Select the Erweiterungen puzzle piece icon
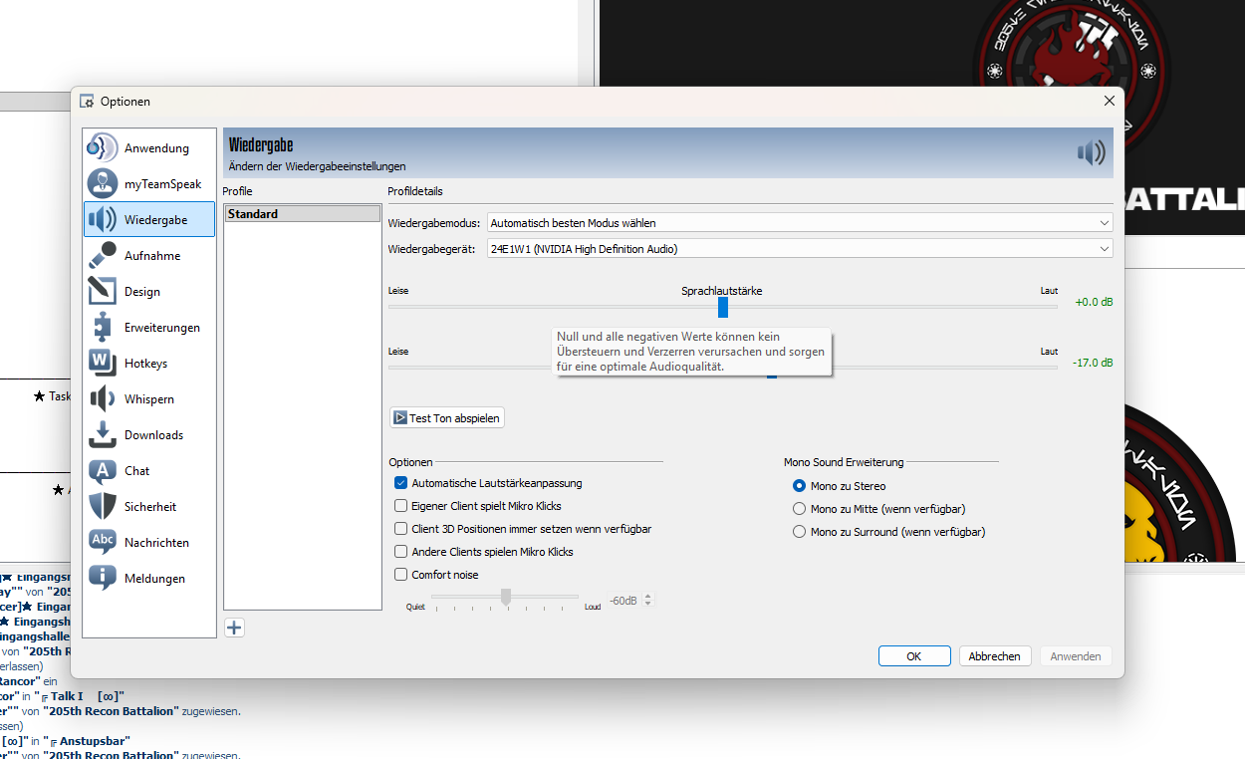This screenshot has width=1245, height=759. click(103, 327)
